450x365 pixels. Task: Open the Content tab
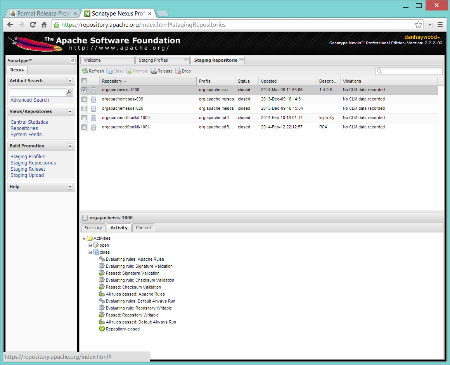pos(144,228)
